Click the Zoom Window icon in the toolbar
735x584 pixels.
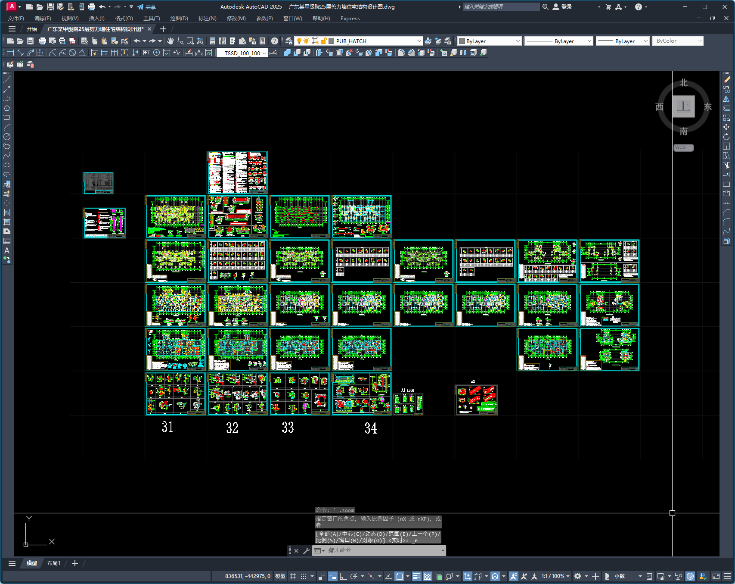(x=190, y=41)
